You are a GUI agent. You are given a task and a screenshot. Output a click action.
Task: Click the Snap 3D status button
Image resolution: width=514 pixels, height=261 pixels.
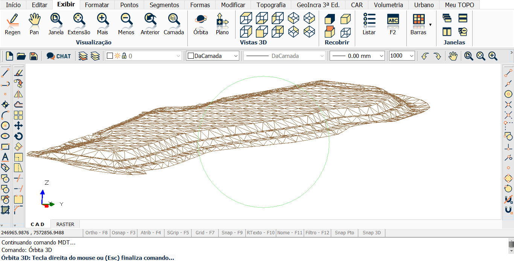tap(372, 233)
